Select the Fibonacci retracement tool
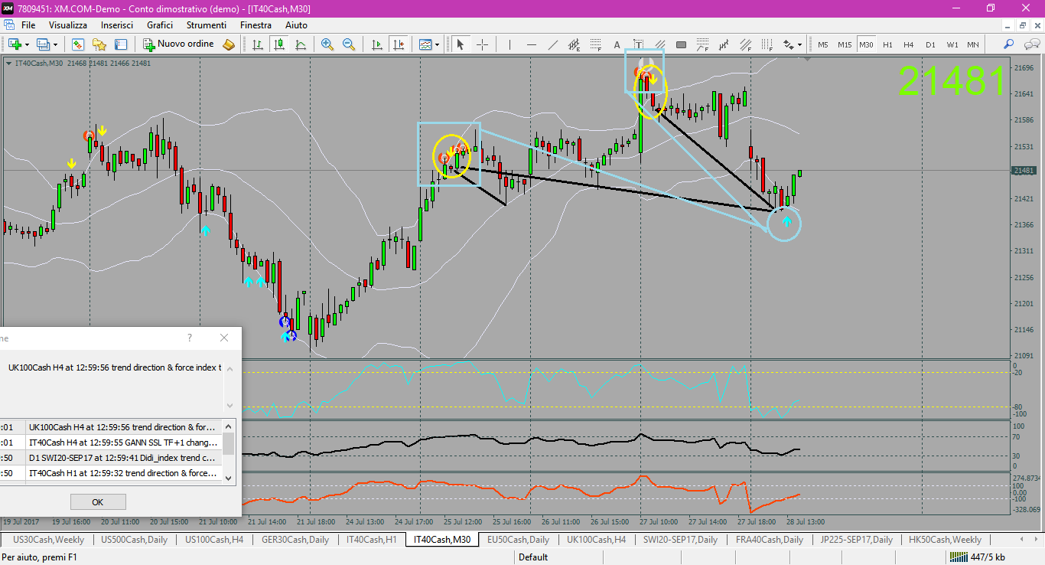This screenshot has width=1045, height=565. click(x=595, y=44)
